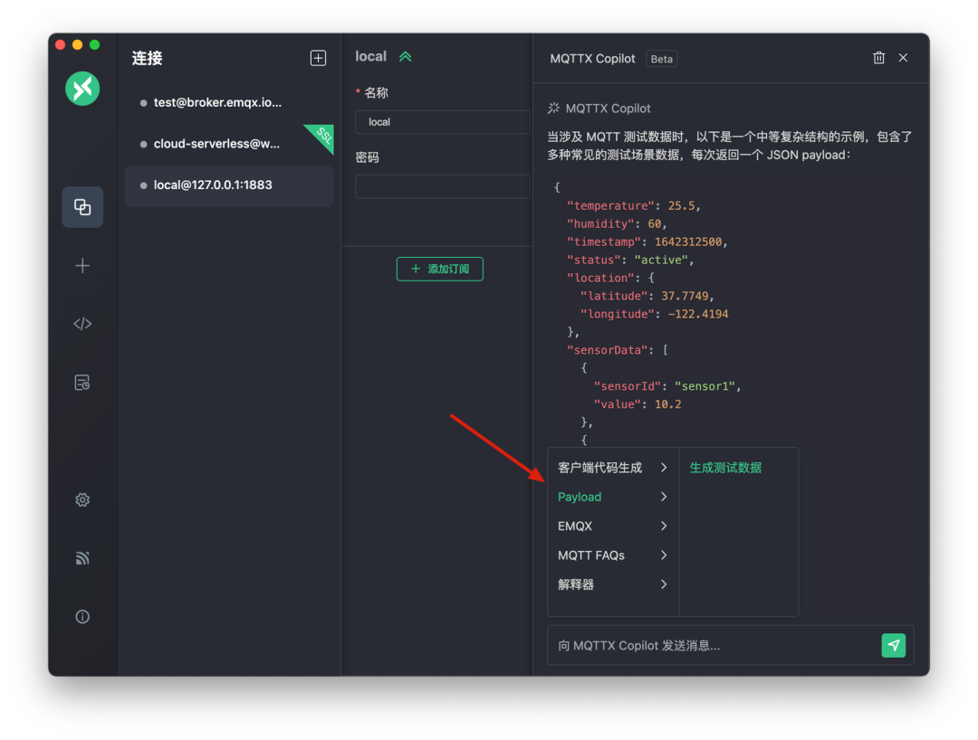Click the Beta badge next to MQTTX Copilot
978x740 pixels.
(661, 59)
